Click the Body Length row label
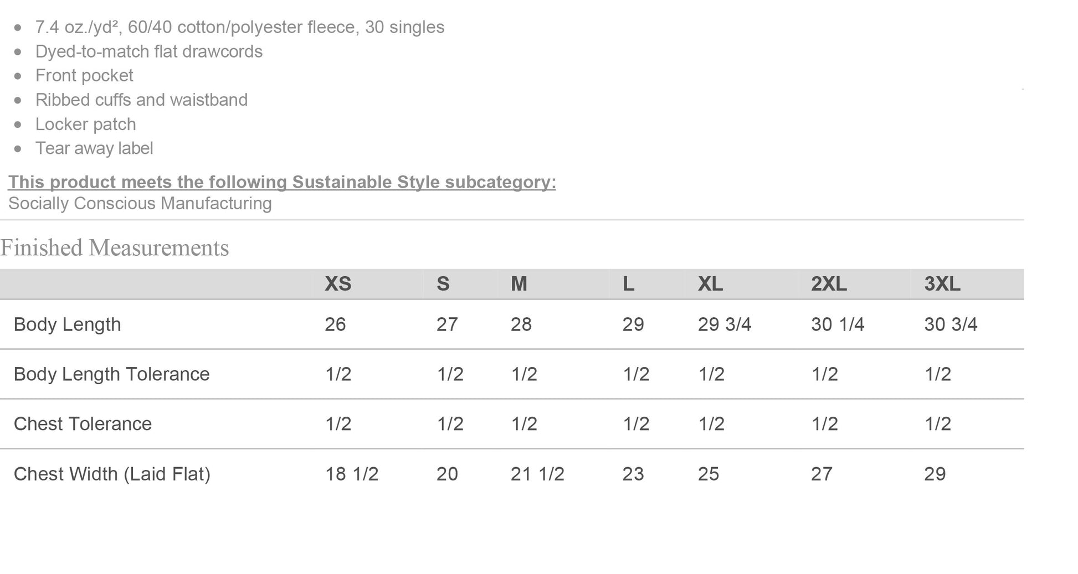This screenshot has width=1078, height=574. click(67, 324)
